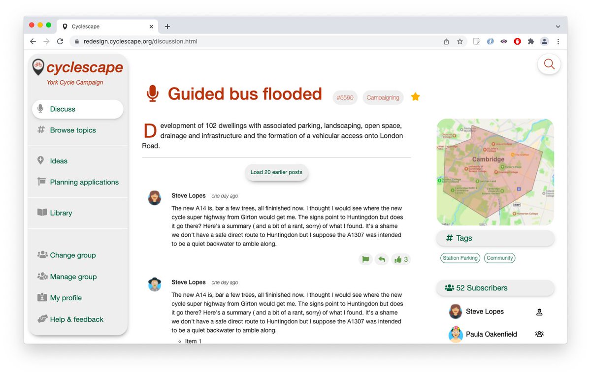
Task: Click the browser share icon
Action: (446, 41)
